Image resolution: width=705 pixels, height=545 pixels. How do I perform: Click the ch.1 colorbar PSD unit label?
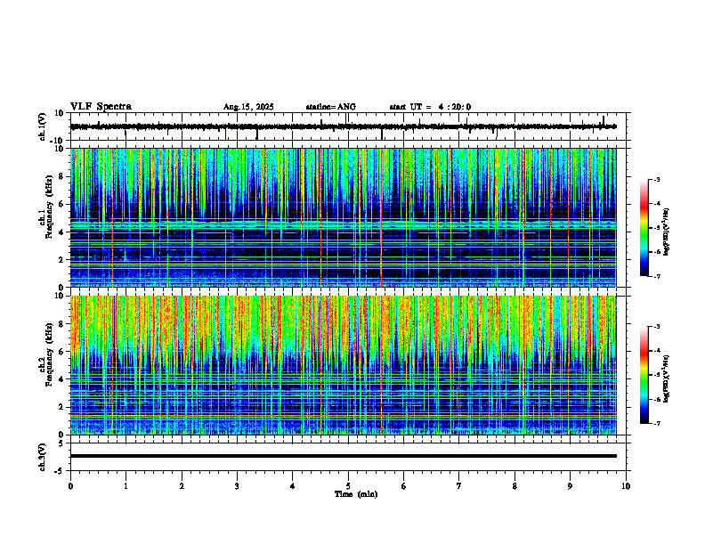(x=667, y=232)
